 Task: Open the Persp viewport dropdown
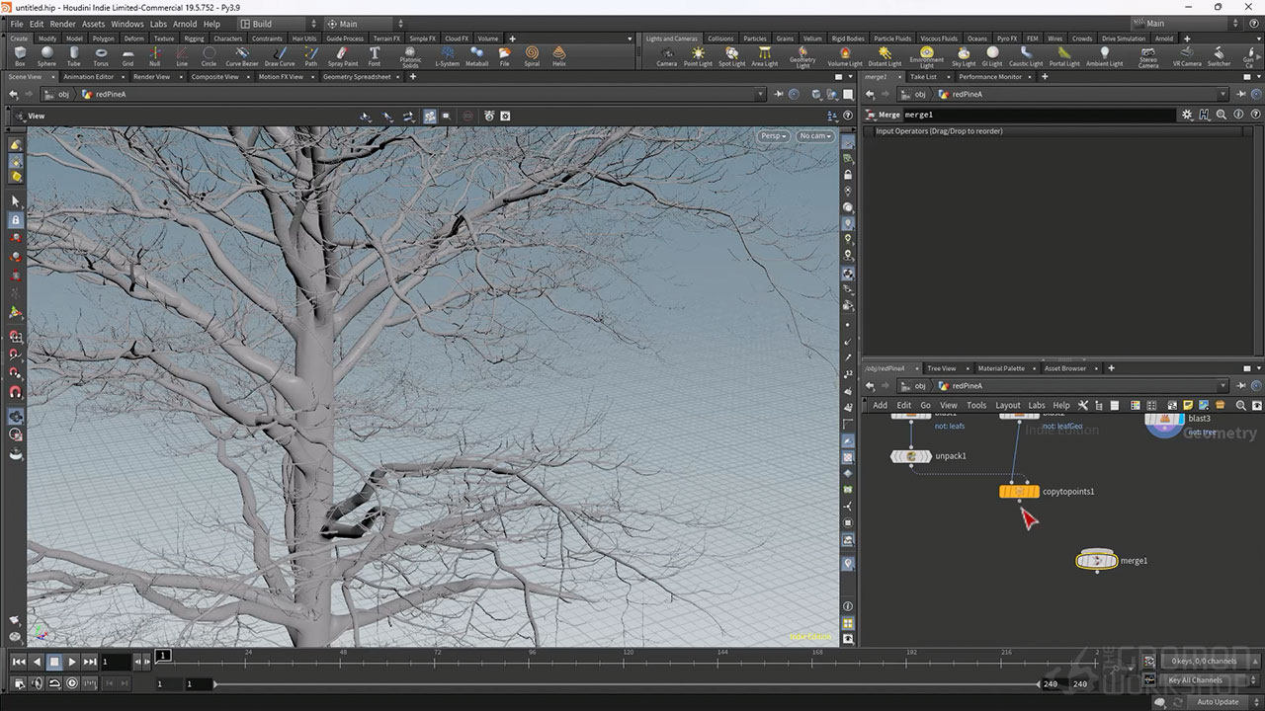tap(774, 136)
